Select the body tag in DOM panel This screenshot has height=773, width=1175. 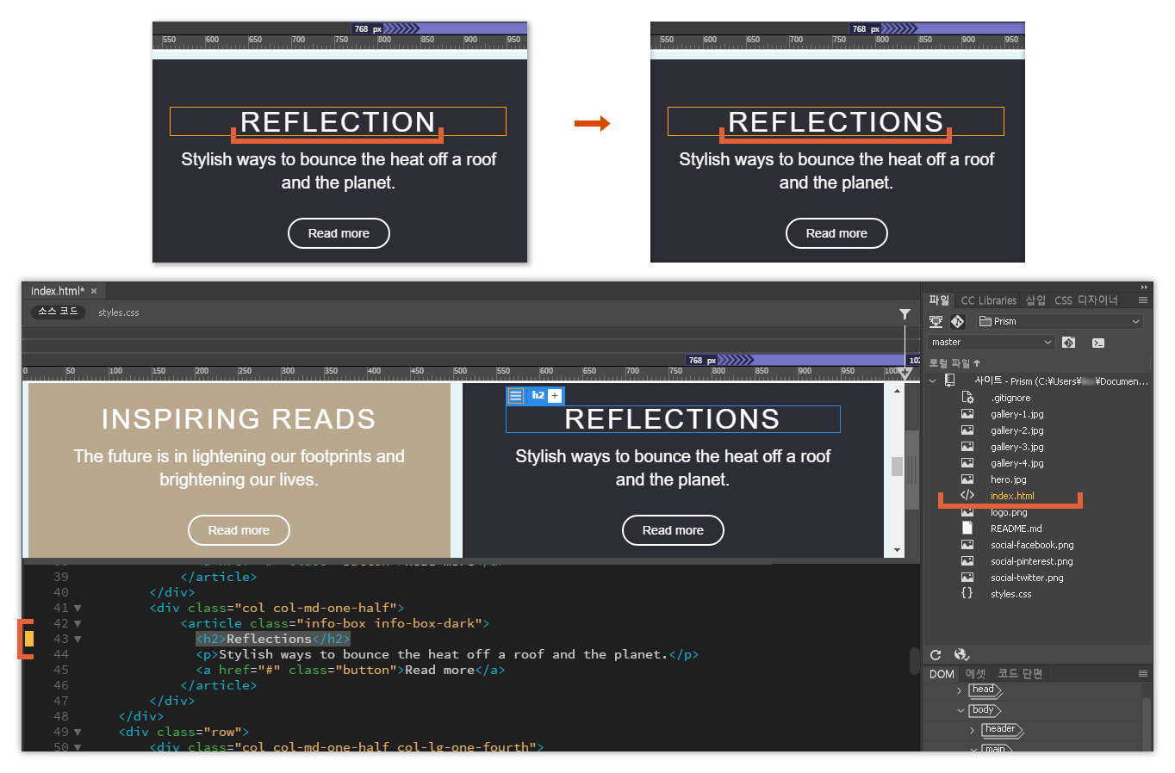coord(984,710)
